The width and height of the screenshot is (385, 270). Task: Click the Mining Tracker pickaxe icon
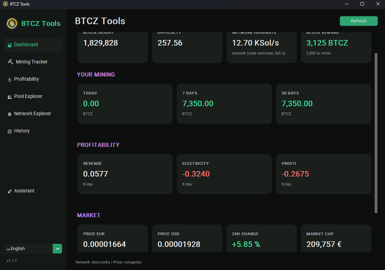(10, 62)
